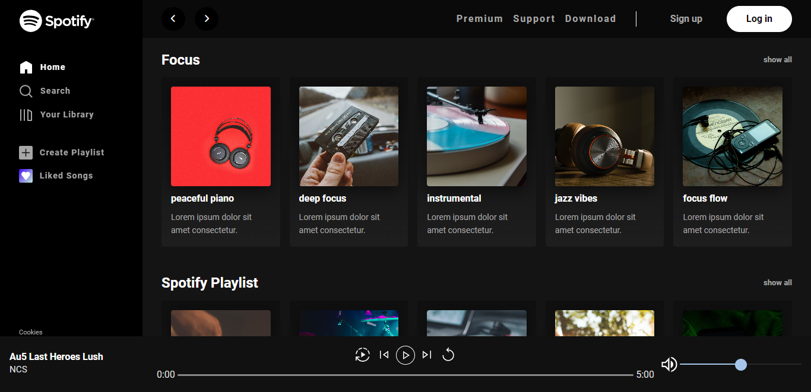811x392 pixels.
Task: Click the Spotify logo
Action: [x=57, y=21]
